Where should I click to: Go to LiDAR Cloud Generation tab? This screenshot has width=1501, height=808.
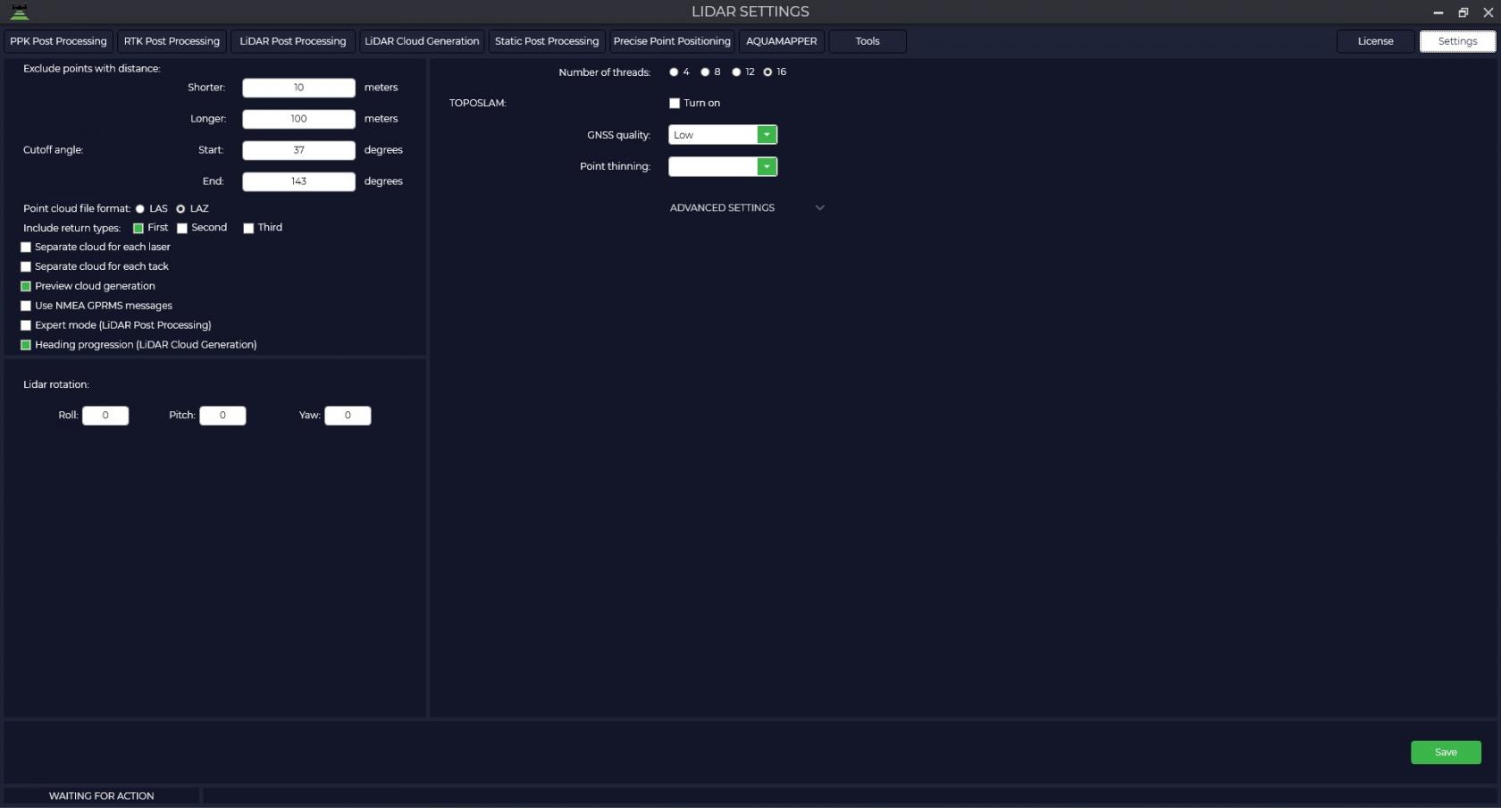point(422,41)
